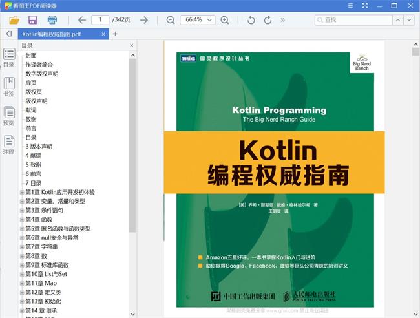The image size is (420, 318).
Task: Open the 书签 bookmarks sidebar icon
Action: [x=9, y=87]
